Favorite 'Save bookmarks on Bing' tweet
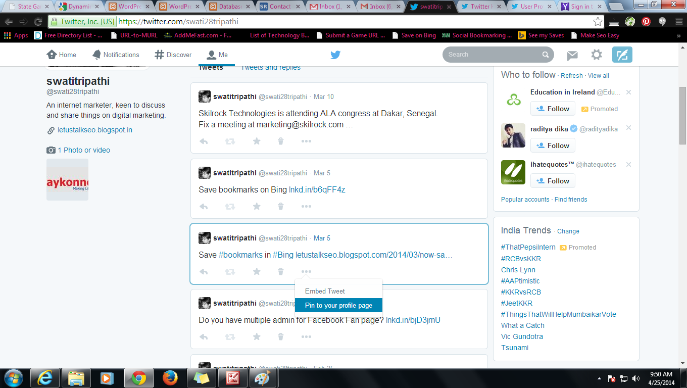 [257, 207]
